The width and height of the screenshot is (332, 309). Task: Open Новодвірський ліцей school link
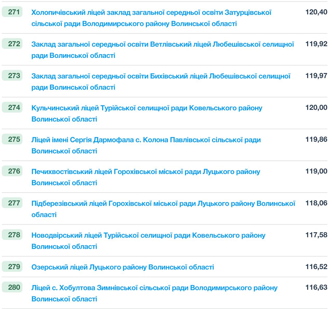coord(148,236)
